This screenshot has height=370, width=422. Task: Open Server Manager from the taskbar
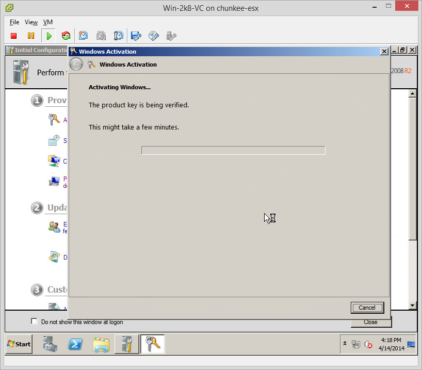pos(50,344)
